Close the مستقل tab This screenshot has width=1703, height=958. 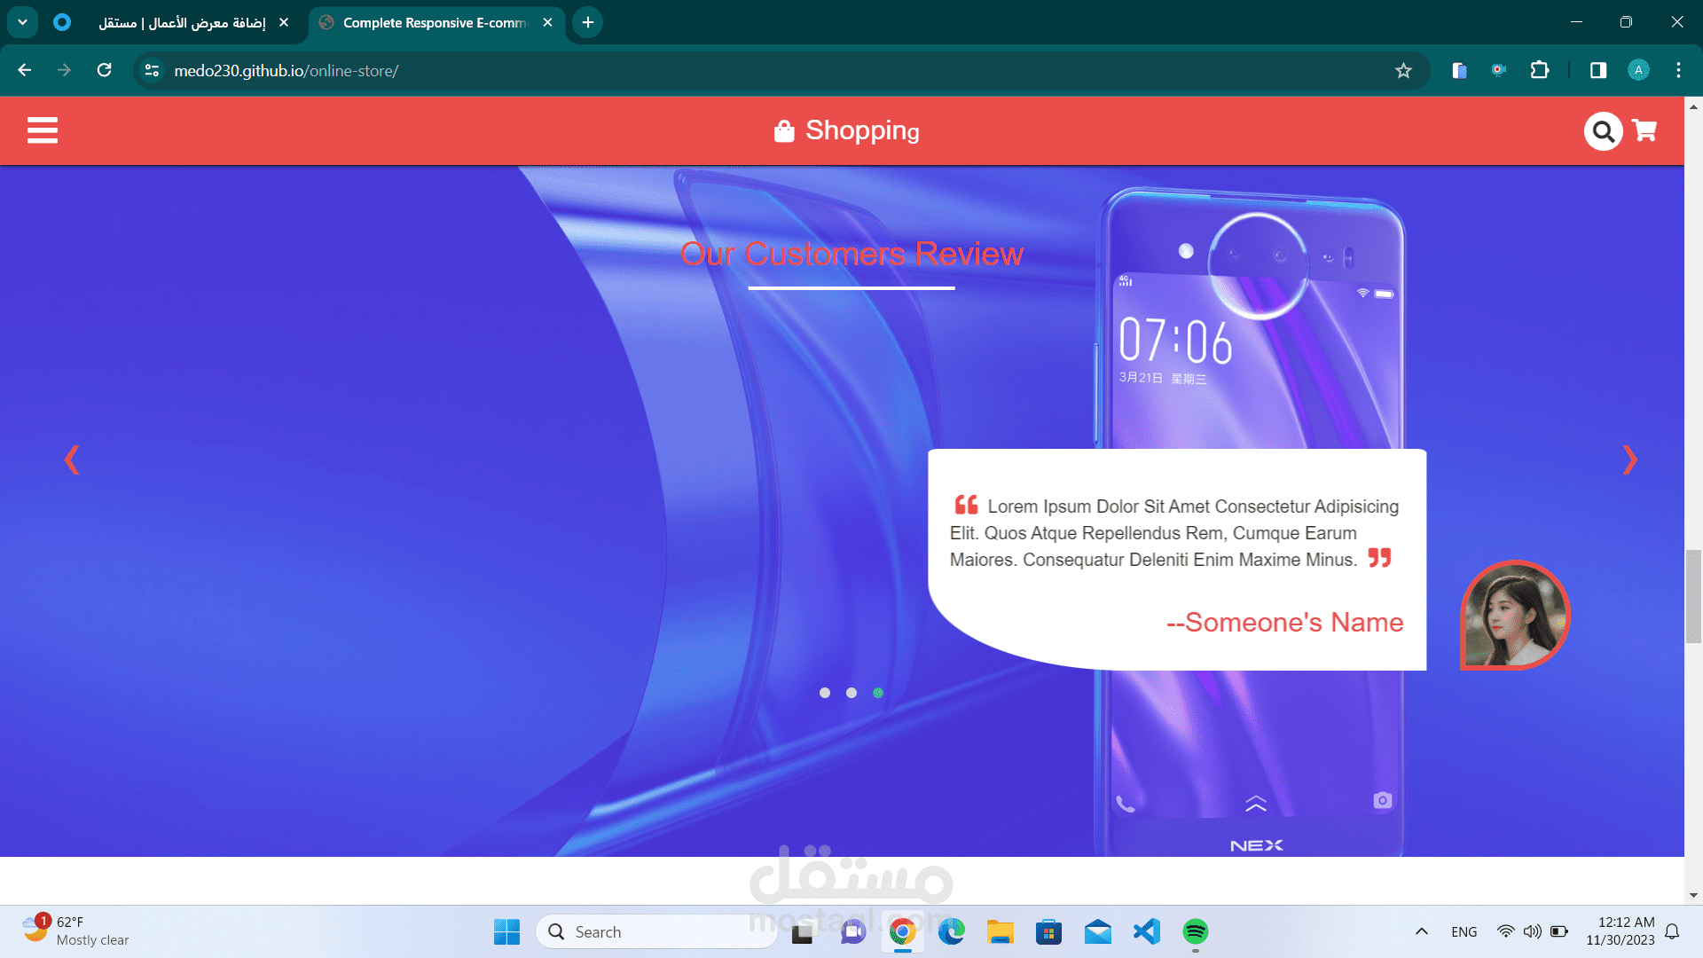tap(284, 23)
